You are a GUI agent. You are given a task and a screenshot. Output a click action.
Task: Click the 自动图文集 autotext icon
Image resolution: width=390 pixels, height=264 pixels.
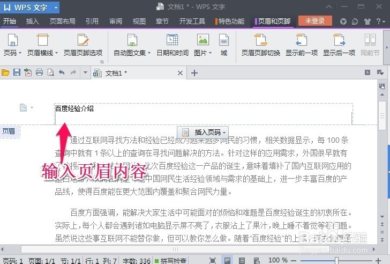point(132,40)
